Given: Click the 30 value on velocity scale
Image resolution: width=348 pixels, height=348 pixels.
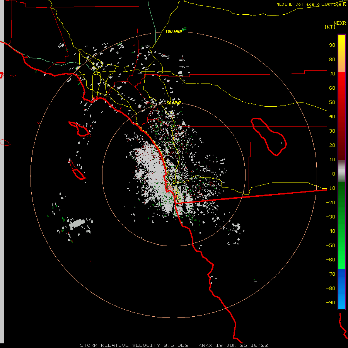Looking at the screenshot, I should pos(332,131).
